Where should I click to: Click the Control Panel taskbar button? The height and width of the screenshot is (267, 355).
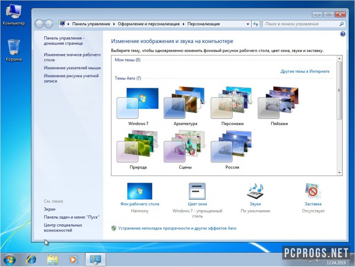tap(95, 259)
